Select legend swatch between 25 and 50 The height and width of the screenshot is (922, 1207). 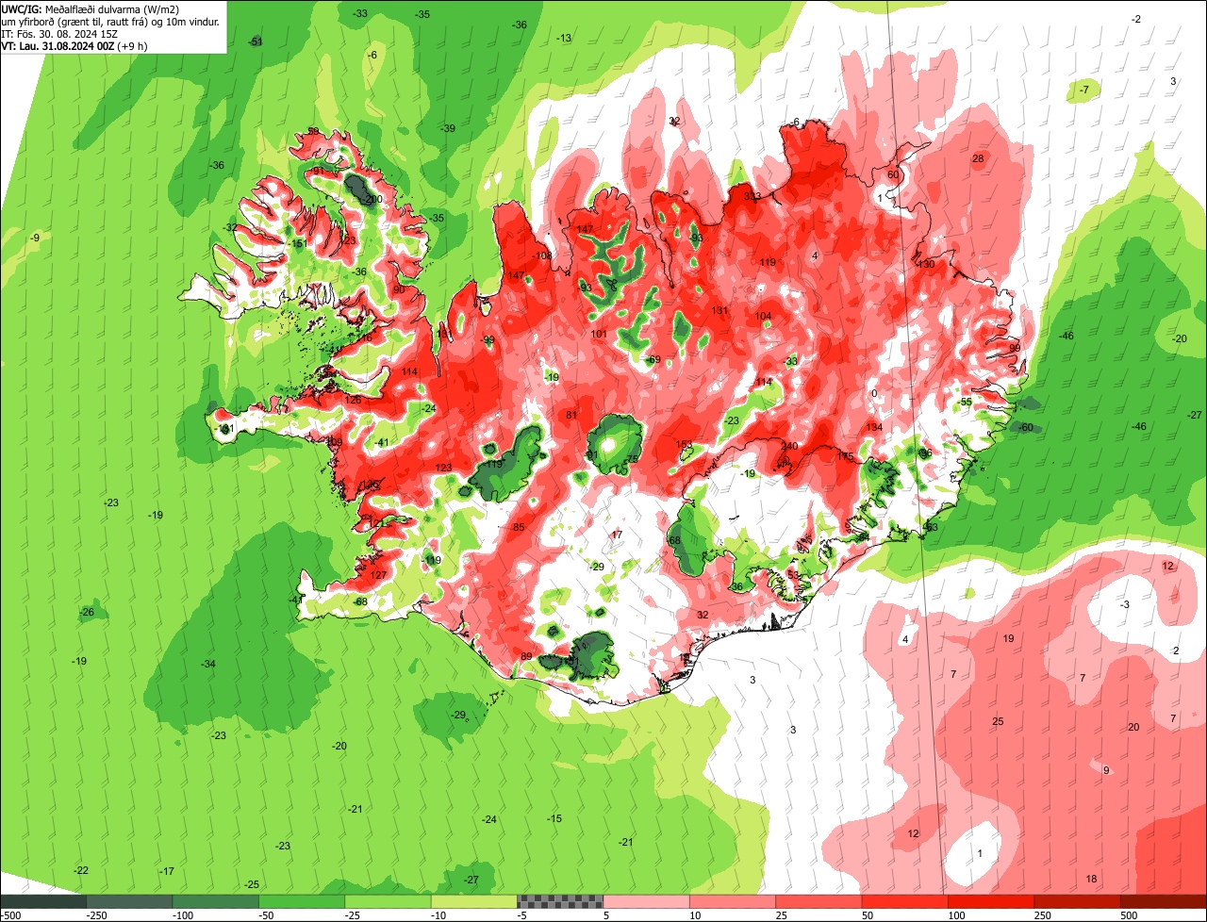(818, 901)
